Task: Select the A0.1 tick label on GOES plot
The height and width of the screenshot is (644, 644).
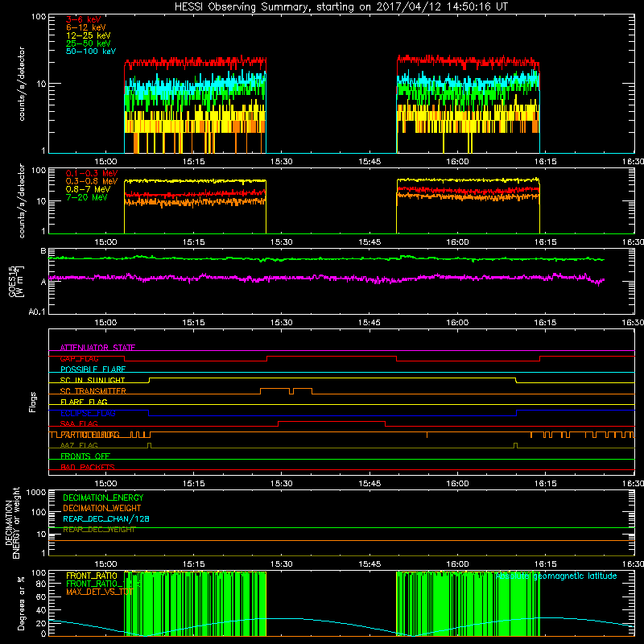Action: point(37,312)
